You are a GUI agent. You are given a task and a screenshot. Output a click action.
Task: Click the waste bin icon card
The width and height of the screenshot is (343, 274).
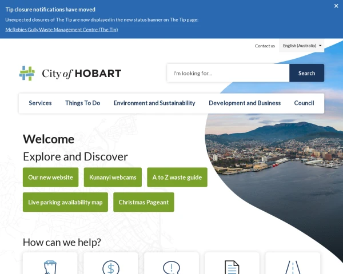(50, 266)
